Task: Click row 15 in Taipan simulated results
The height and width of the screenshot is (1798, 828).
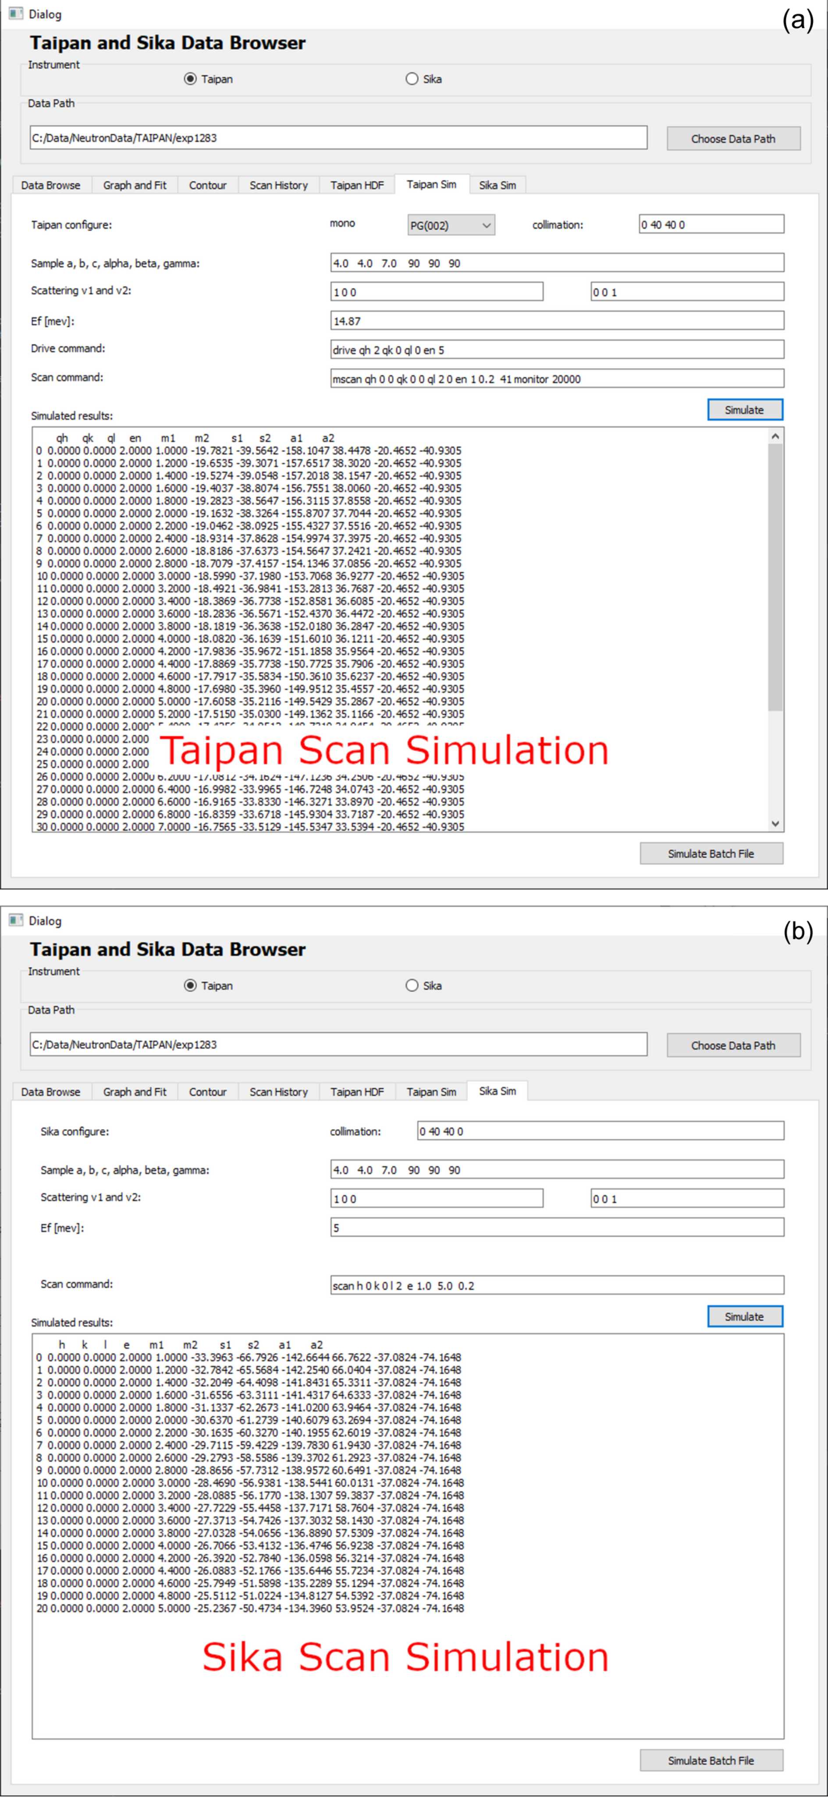Action: [x=250, y=639]
